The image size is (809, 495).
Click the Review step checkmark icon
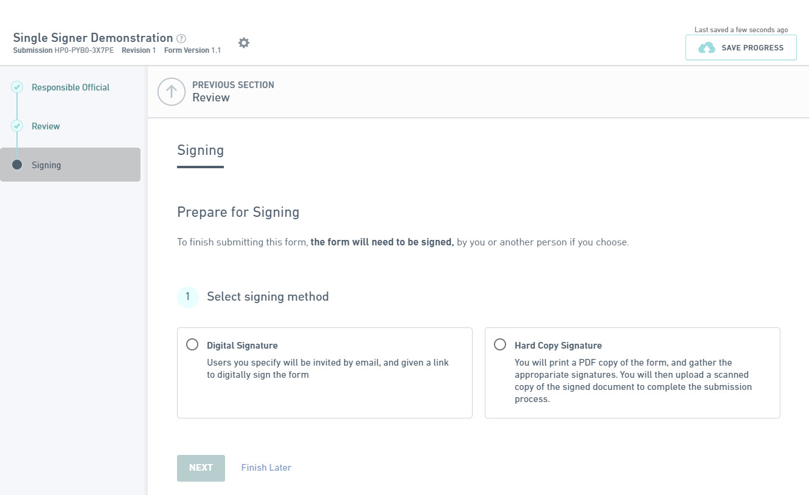pyautogui.click(x=17, y=126)
